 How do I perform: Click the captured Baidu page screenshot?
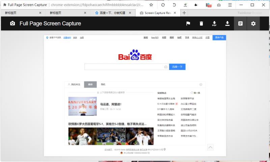(x=135, y=96)
